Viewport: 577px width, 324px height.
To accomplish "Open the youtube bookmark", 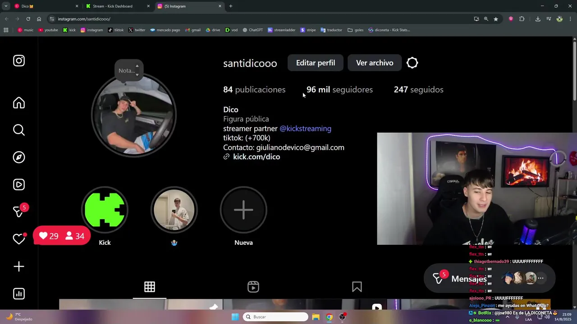I will point(48,30).
